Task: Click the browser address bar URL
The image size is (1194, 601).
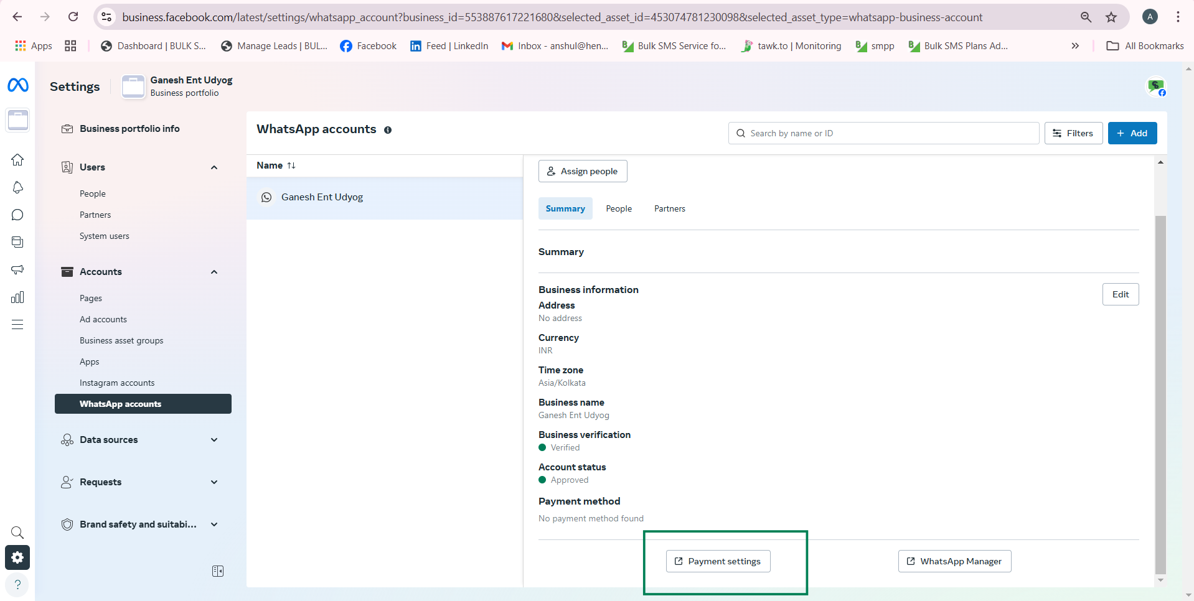Action: (x=552, y=17)
